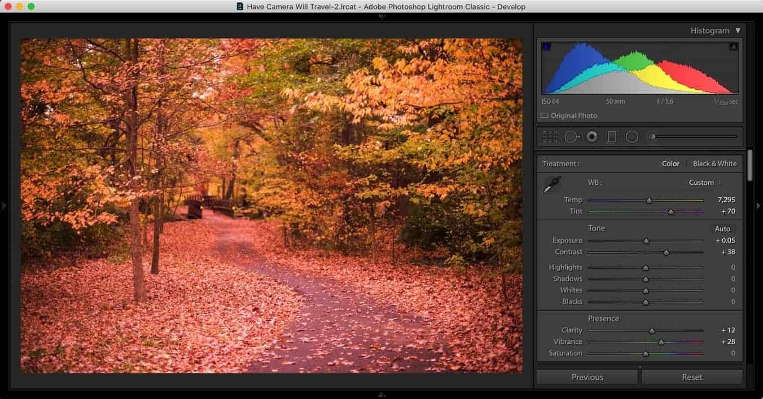Show the top module picker panel

tap(381, 16)
